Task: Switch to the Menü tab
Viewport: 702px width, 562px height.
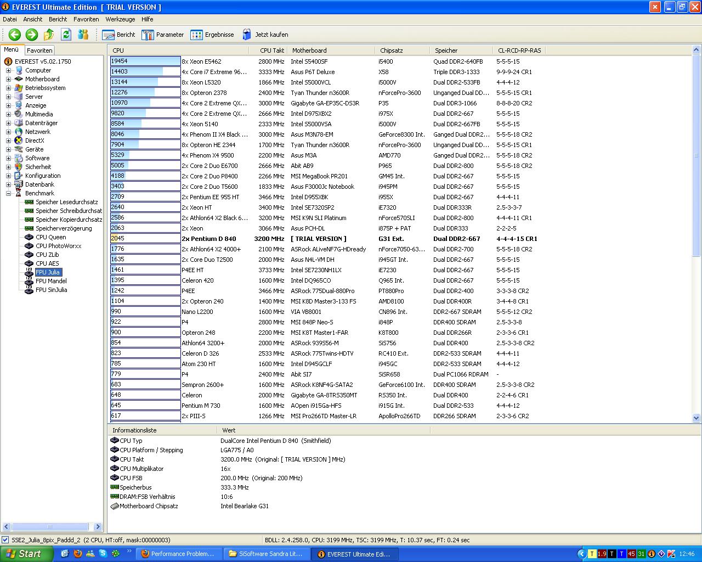Action: (x=12, y=49)
